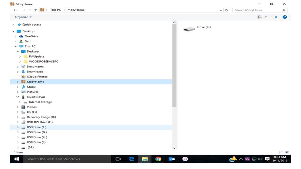Viewport: 301px width, 169px height.
Task: Select Quick access in the tree
Action: 32,25
